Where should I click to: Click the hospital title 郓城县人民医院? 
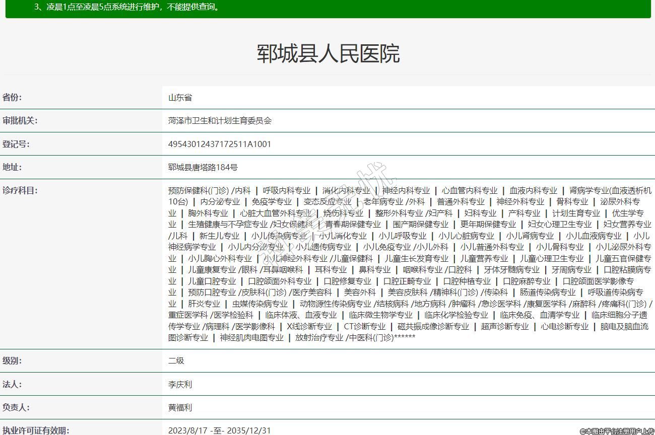click(x=328, y=54)
